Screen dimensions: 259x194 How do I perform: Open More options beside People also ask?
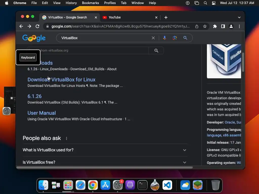(x=67, y=138)
